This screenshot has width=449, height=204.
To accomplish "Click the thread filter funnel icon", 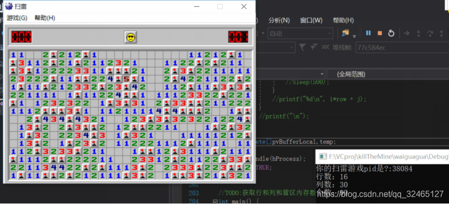I will 302,47.
